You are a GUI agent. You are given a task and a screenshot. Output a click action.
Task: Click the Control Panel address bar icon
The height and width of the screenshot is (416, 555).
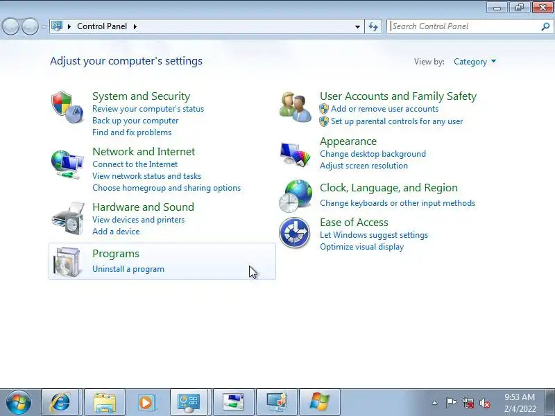(57, 26)
